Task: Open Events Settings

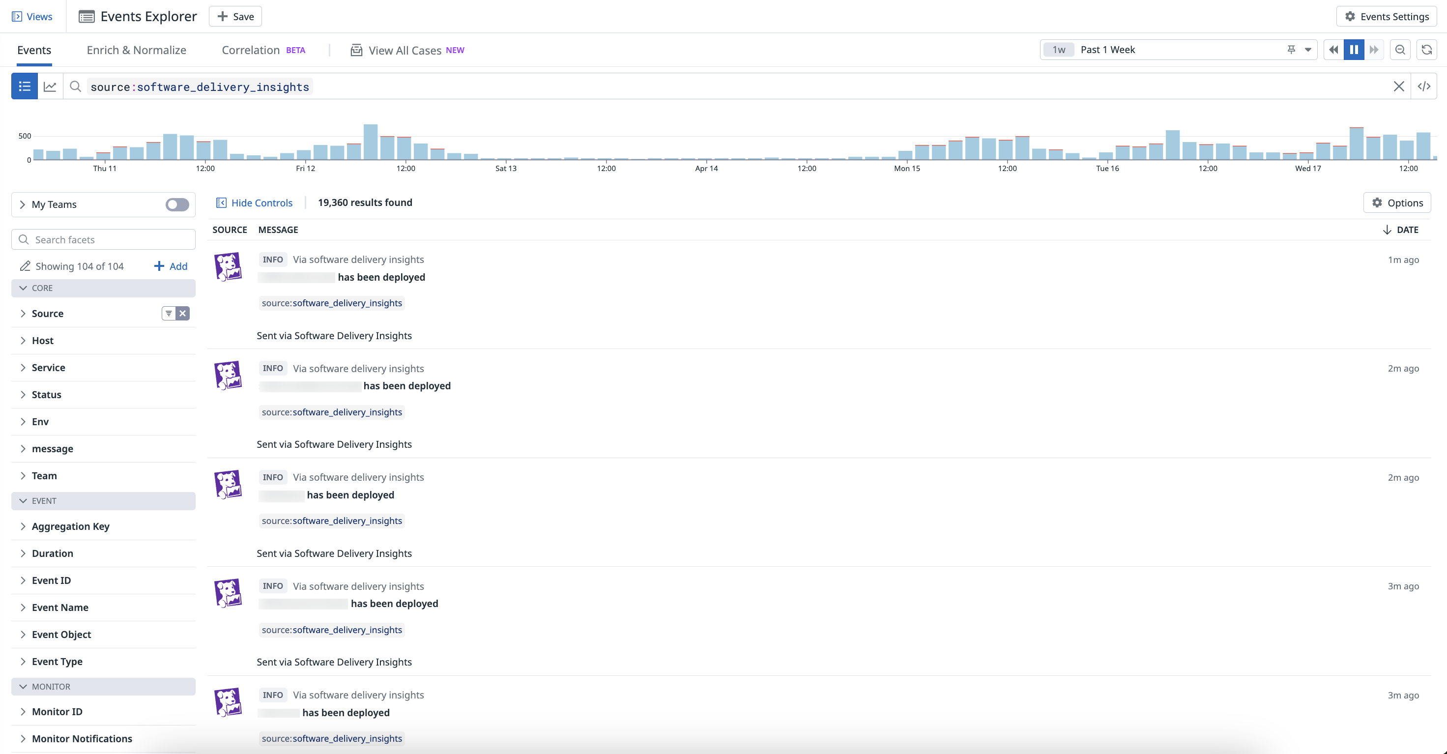Action: (x=1386, y=16)
